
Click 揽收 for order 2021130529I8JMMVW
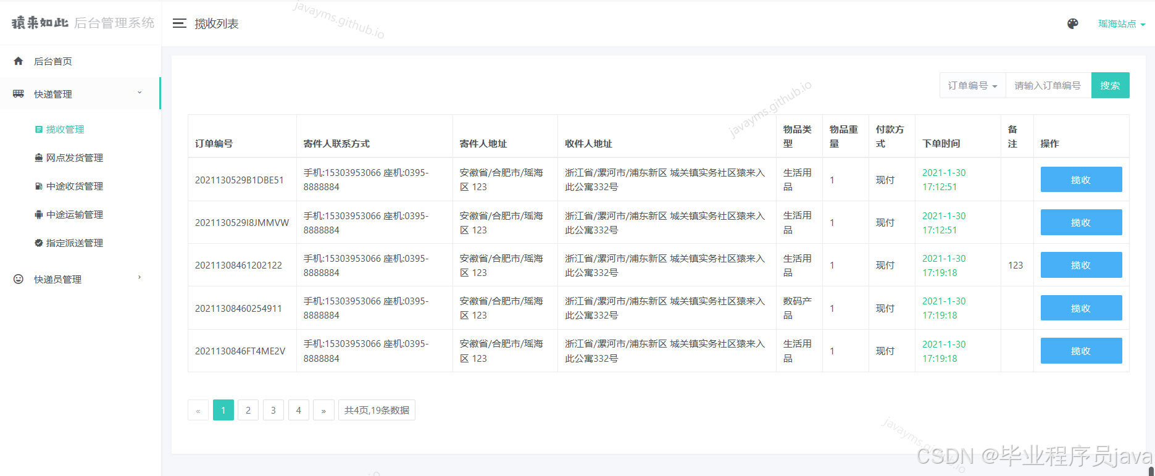1081,222
